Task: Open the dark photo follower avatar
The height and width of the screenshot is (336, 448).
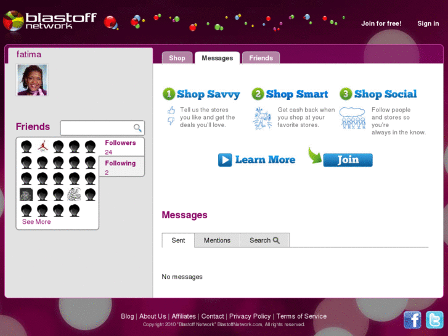Action: 26,194
